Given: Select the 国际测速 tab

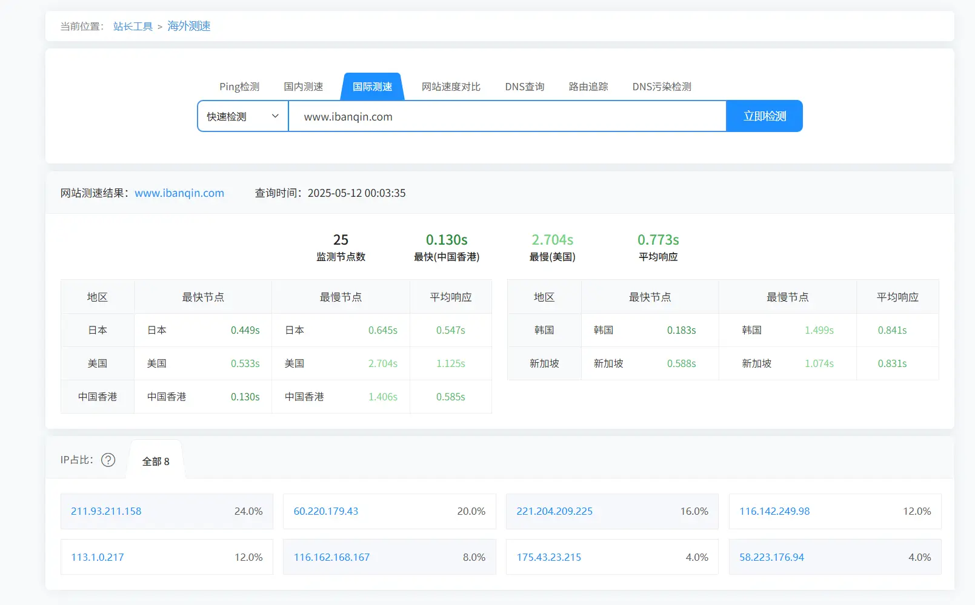Looking at the screenshot, I should click(x=372, y=87).
